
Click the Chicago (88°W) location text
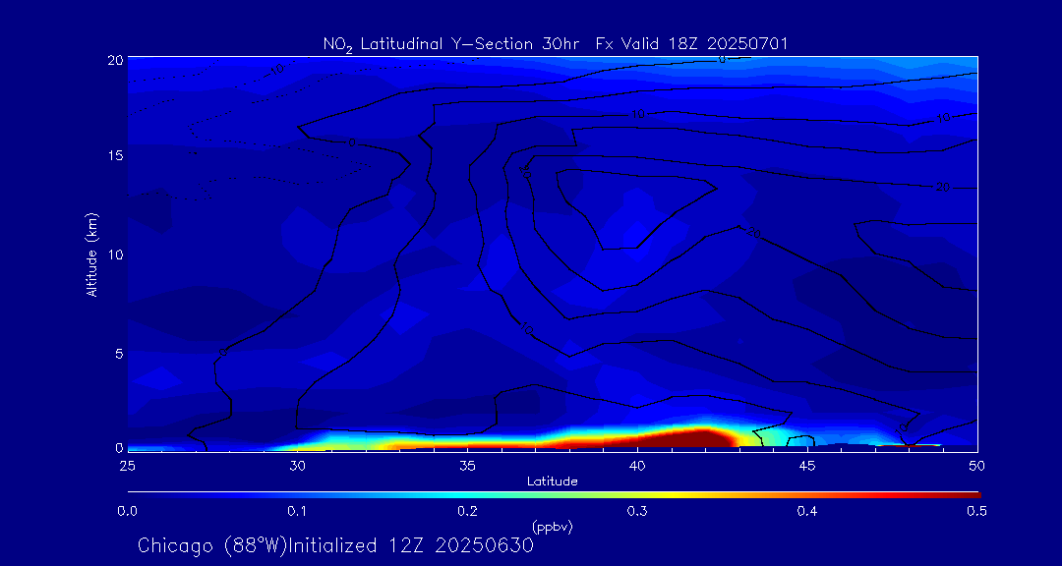click(212, 545)
